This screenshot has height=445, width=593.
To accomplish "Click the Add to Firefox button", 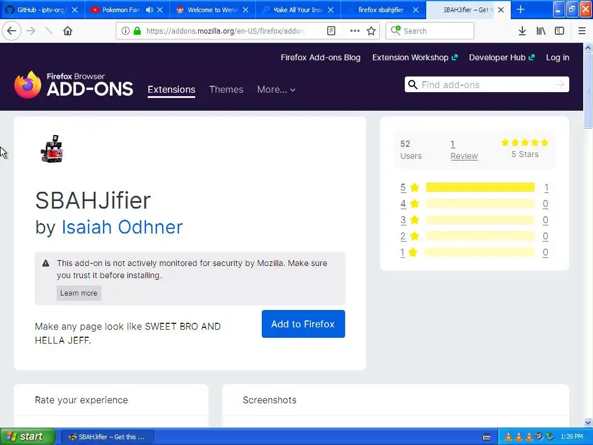I will 303,324.
